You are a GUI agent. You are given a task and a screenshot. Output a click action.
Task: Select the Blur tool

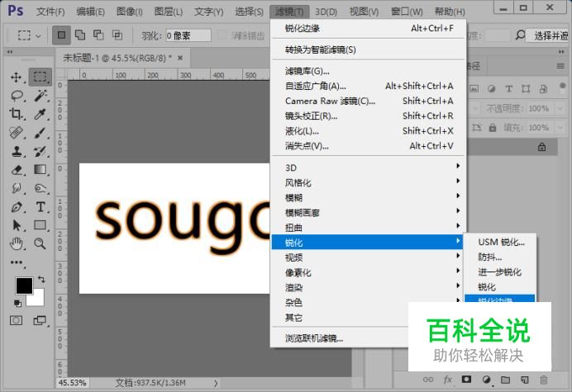click(x=16, y=188)
